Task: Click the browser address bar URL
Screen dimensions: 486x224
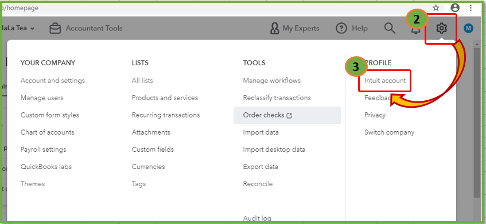Action: coord(20,8)
